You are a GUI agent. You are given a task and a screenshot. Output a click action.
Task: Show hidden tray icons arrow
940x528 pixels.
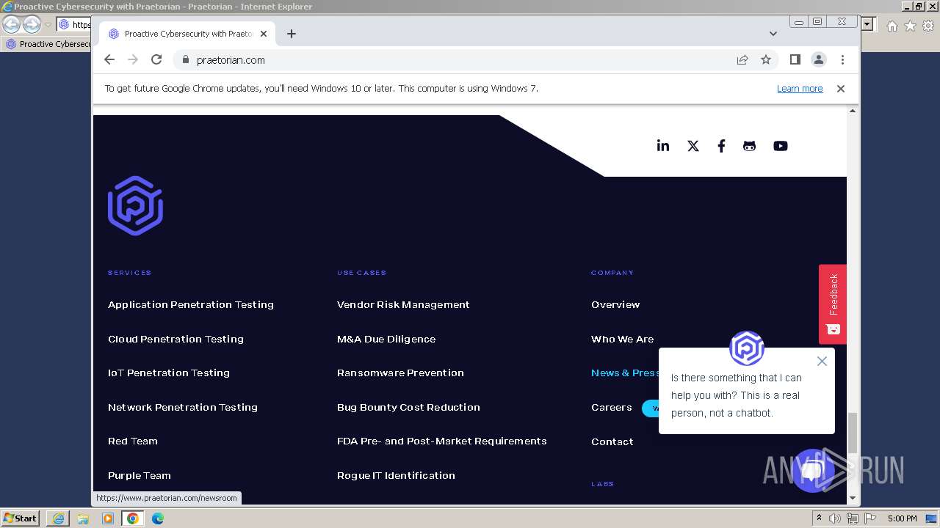pyautogui.click(x=819, y=518)
